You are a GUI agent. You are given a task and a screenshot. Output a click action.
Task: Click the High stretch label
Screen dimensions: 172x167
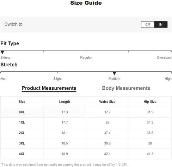point(168,79)
